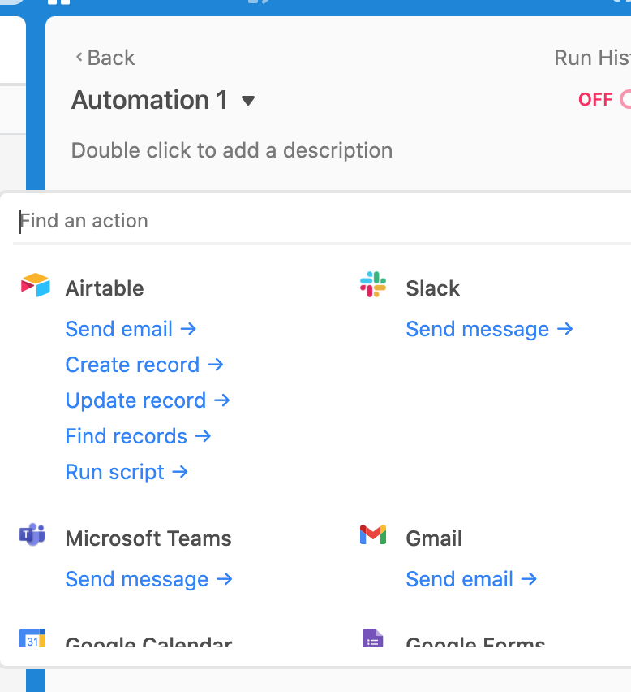Viewport: 631px width, 692px height.
Task: Choose Airtable Send email action
Action: coord(131,329)
